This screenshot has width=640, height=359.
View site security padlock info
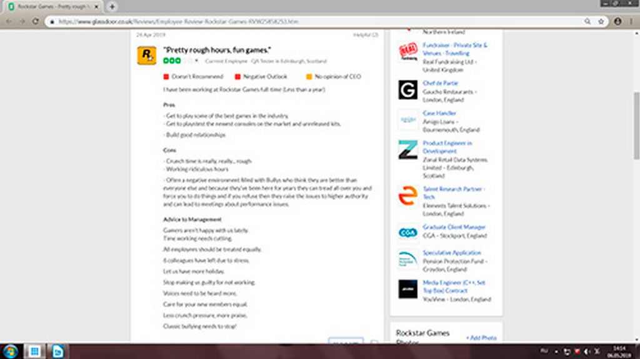52,22
